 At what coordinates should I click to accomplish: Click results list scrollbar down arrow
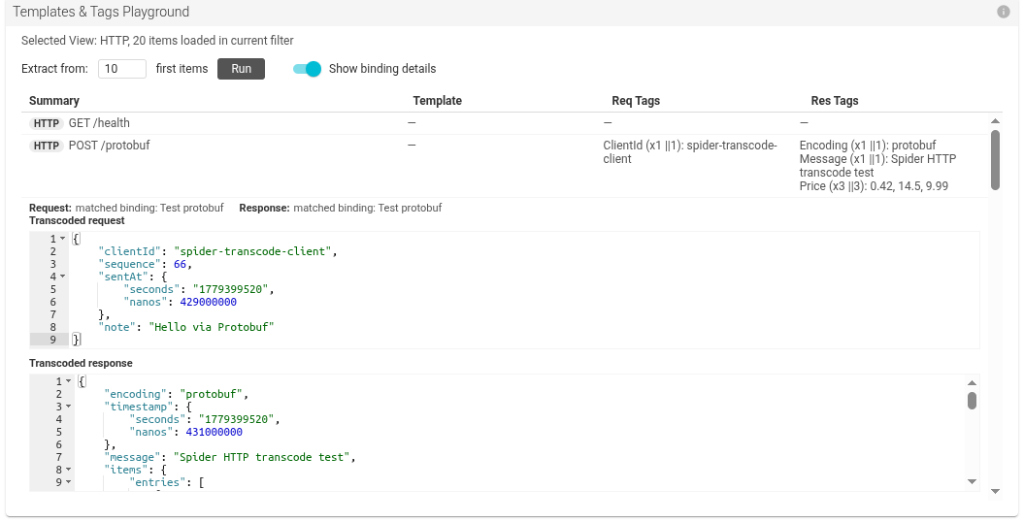[995, 491]
